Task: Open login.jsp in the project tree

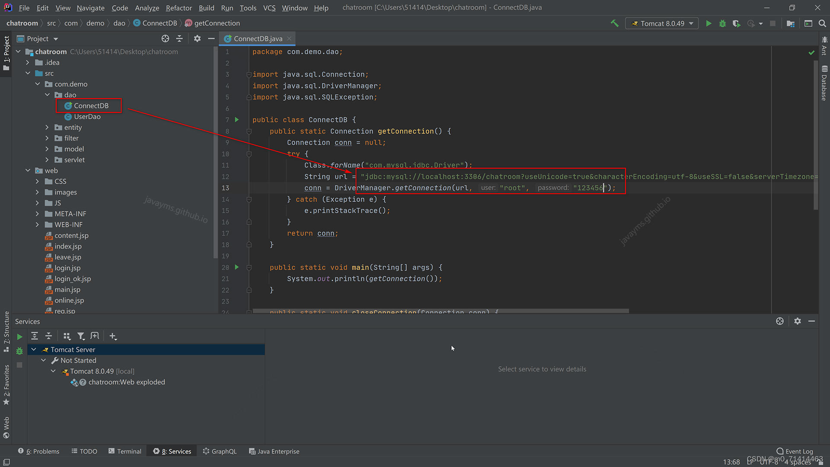Action: (x=67, y=268)
